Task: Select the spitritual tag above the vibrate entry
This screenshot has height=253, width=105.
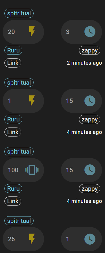Action: pos(19,152)
